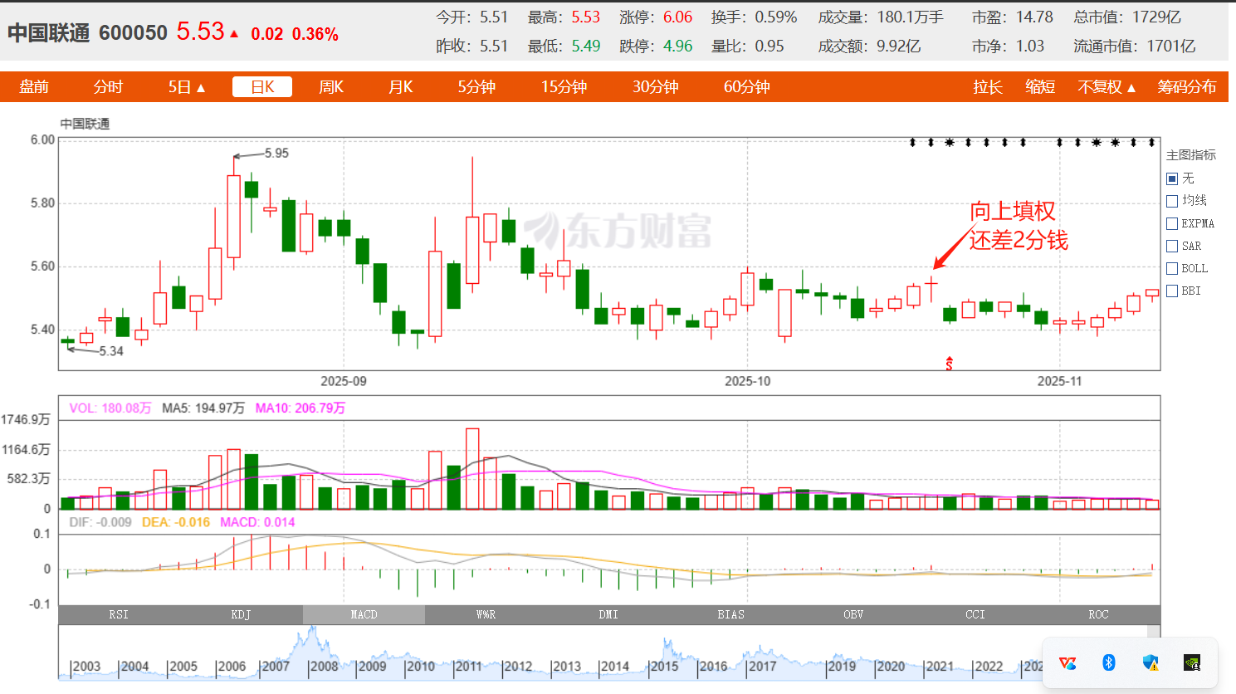1236x694 pixels.
Task: Select the CCI sub-indicator tab
Action: point(975,614)
